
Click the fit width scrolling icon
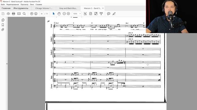tap(85, 13)
